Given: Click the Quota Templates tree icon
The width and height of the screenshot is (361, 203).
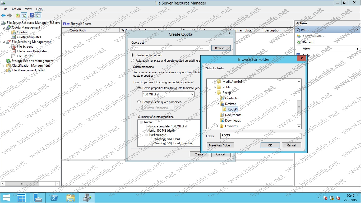Looking at the screenshot, I should click(x=14, y=37).
